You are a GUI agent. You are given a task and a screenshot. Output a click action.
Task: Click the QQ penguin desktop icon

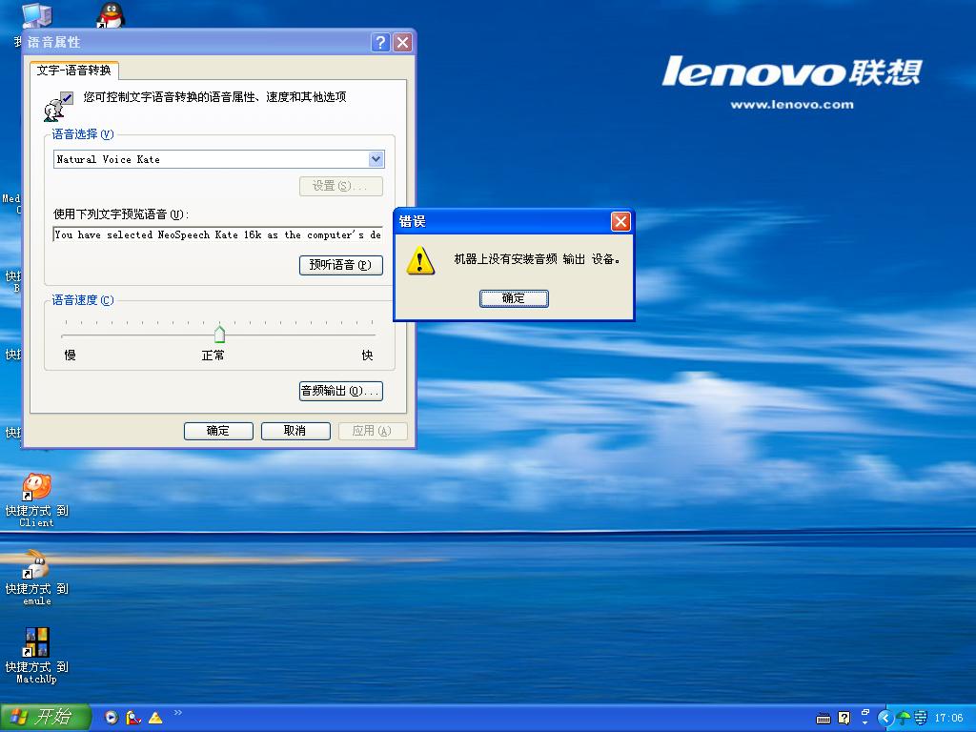[111, 14]
